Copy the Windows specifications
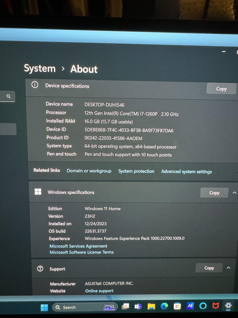 [214, 193]
